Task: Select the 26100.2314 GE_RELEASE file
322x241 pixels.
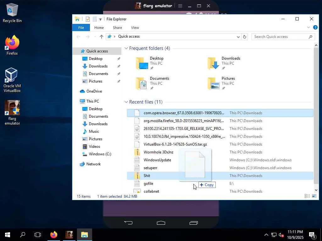Action: [x=220, y=129]
